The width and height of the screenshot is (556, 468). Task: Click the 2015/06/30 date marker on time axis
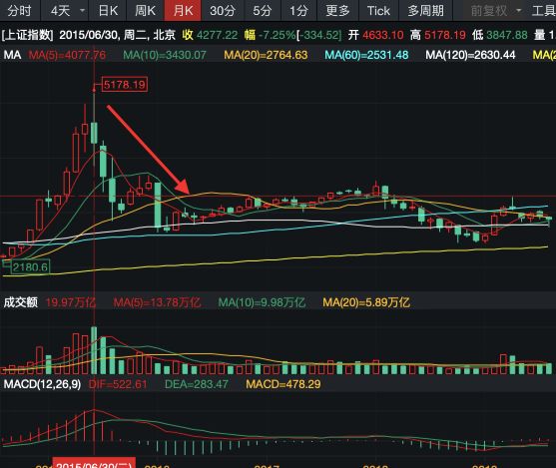(94, 464)
